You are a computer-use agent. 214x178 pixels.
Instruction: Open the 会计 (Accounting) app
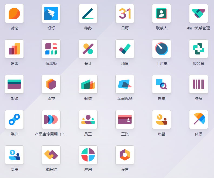tap(88, 49)
